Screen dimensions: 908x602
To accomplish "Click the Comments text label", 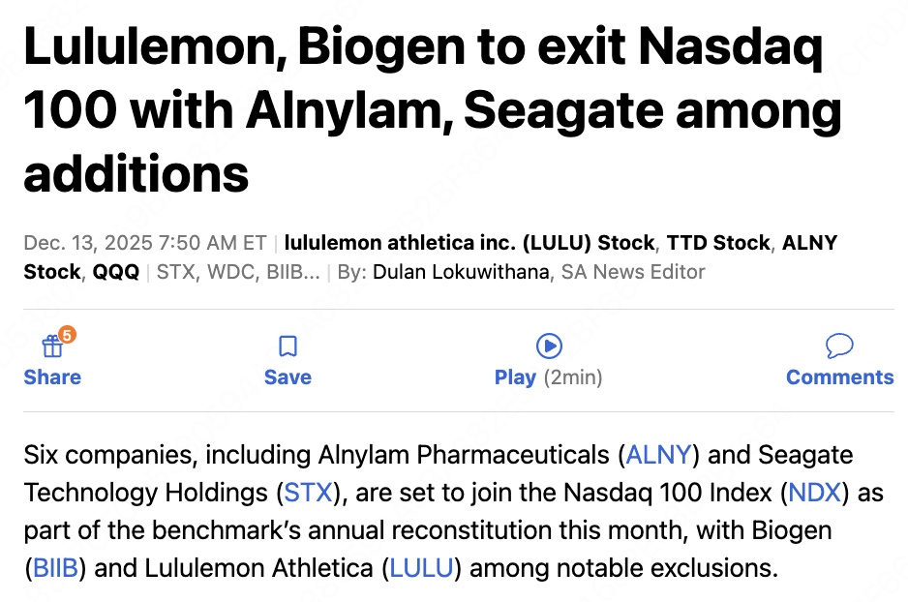I will point(839,377).
